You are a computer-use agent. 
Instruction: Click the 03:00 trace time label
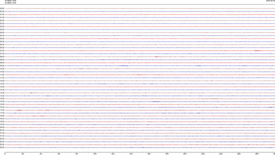(x=2, y=26)
